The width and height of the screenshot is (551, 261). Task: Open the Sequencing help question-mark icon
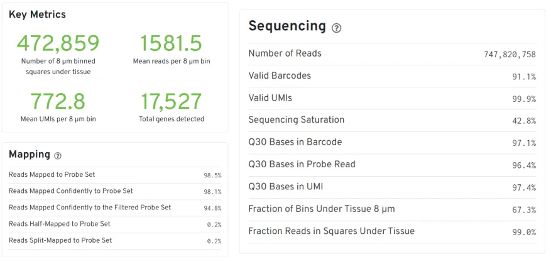336,28
